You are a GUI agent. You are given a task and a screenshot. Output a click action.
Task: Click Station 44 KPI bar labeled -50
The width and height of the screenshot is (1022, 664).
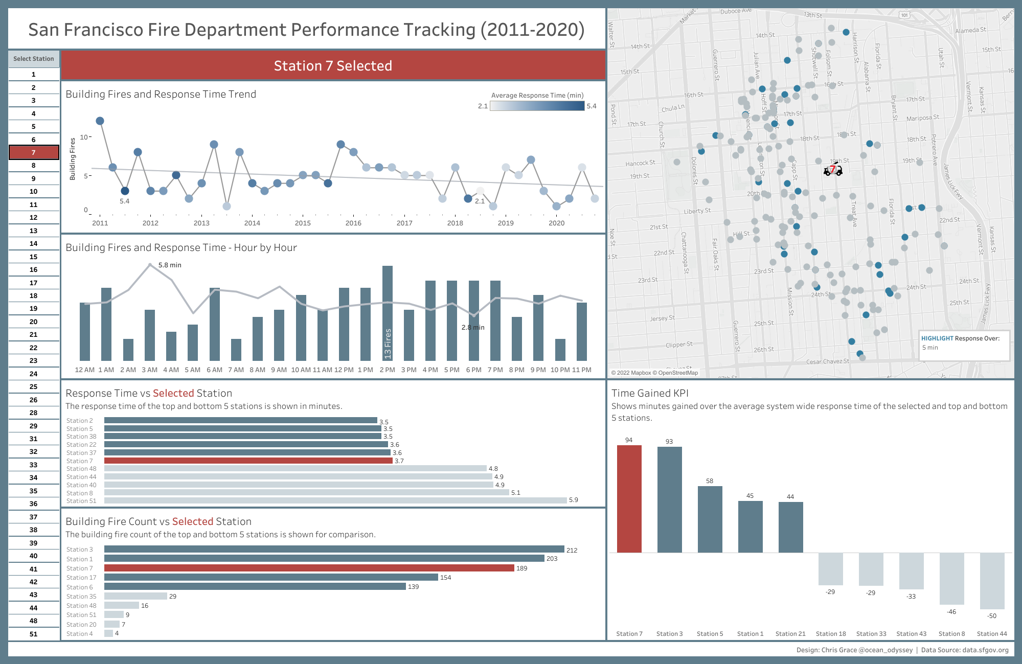point(992,581)
